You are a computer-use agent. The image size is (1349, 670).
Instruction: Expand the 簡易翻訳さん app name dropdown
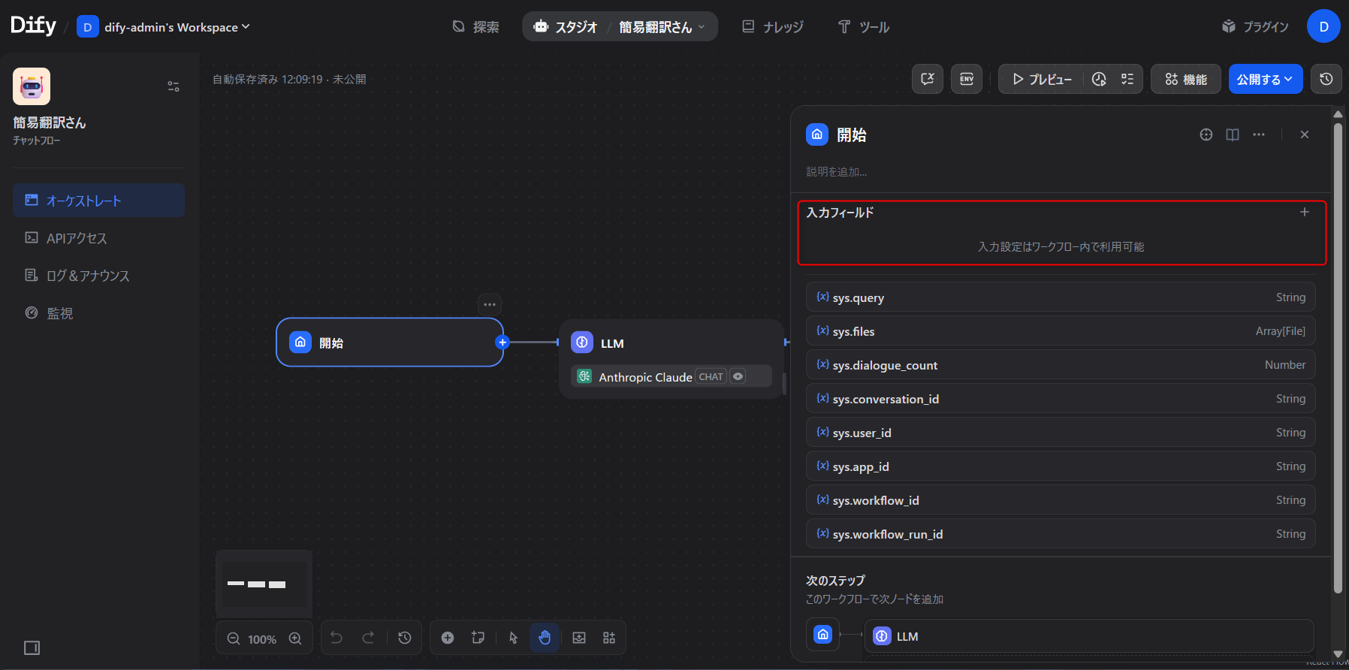(662, 27)
